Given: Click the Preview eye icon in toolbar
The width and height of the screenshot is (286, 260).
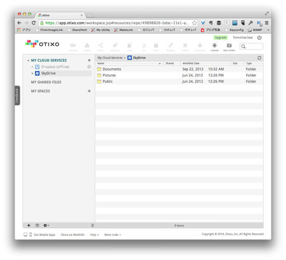Looking at the screenshot, I should [x=73, y=45].
